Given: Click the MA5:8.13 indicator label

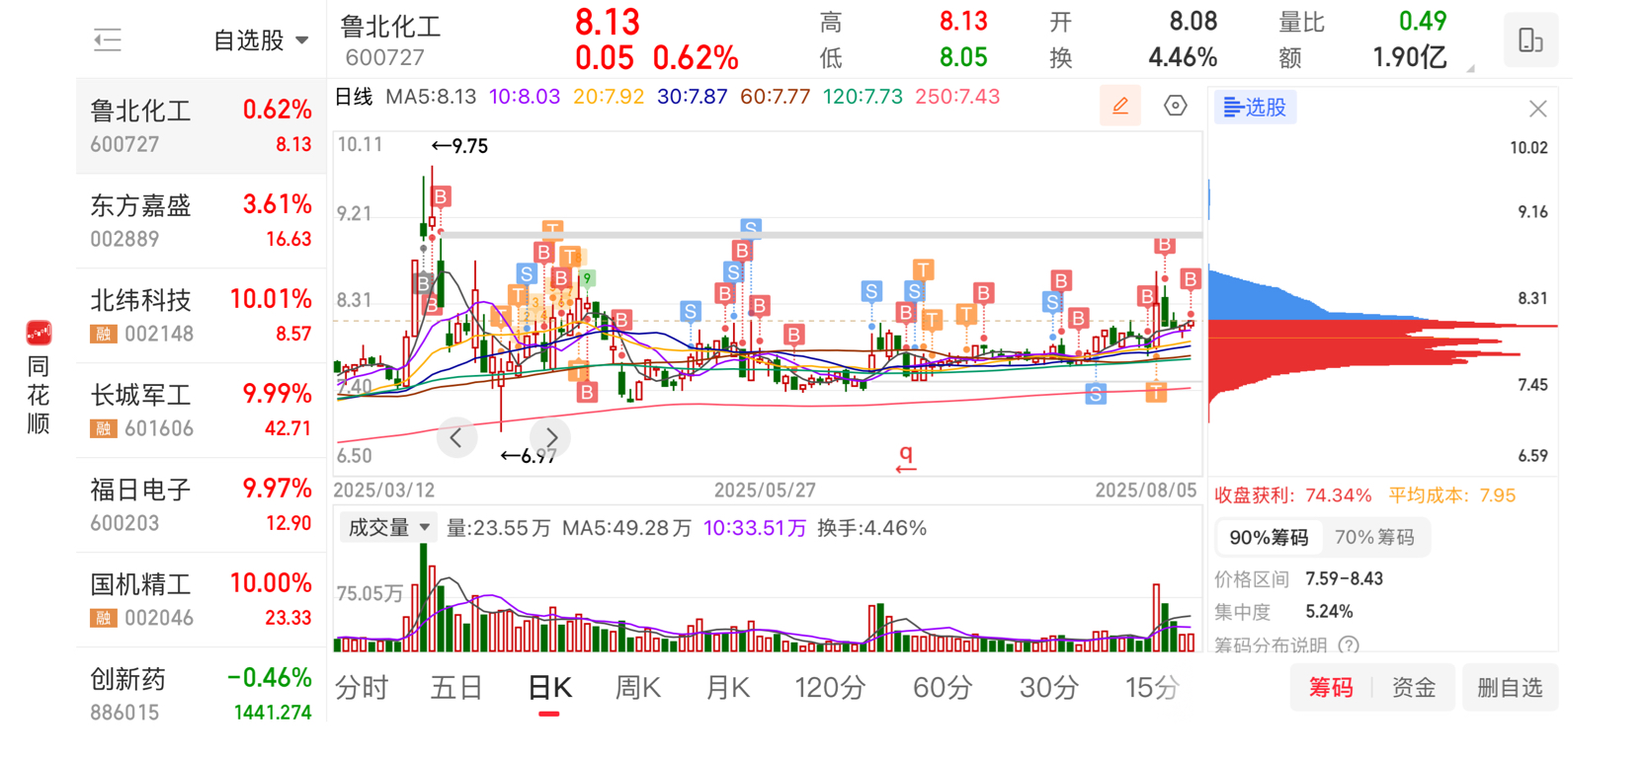Looking at the screenshot, I should coord(431,97).
